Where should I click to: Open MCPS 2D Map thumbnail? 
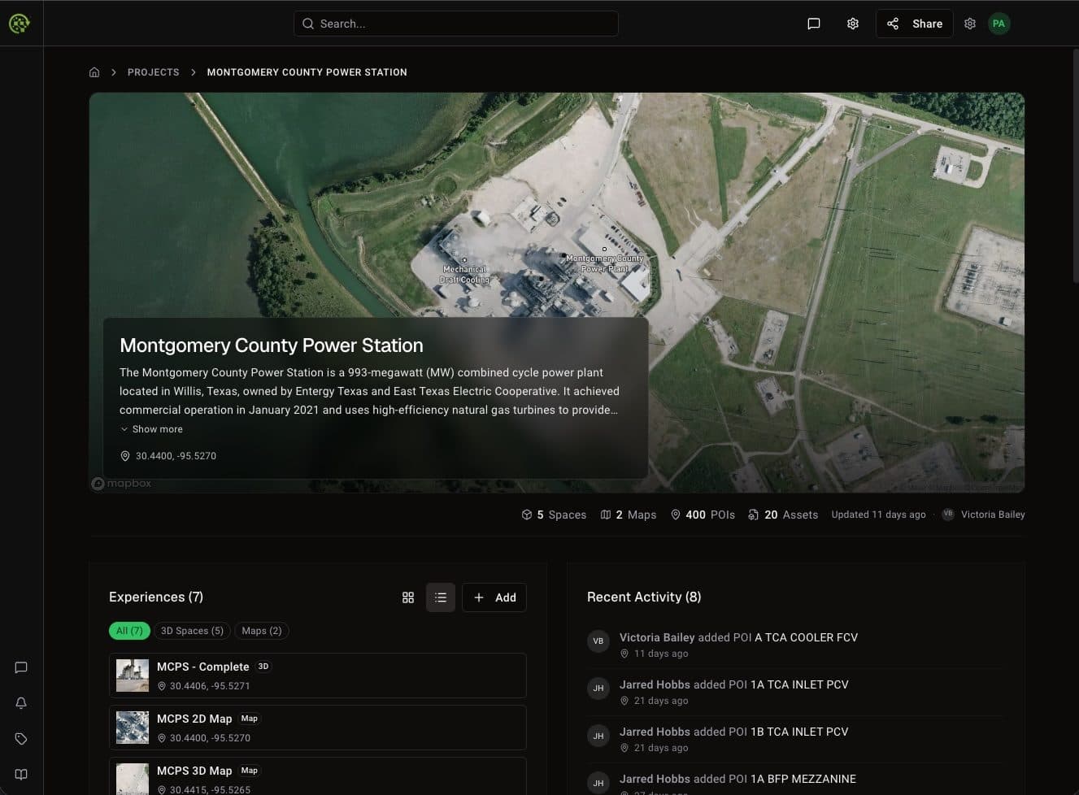(x=133, y=728)
